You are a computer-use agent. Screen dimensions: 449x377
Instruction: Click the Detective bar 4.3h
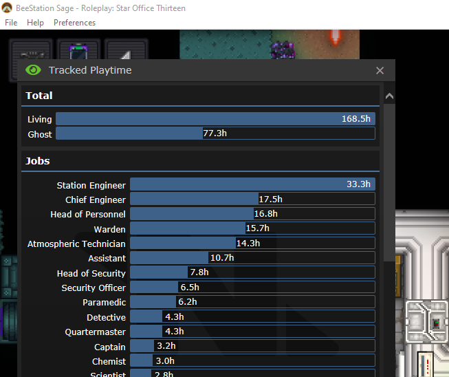point(252,316)
